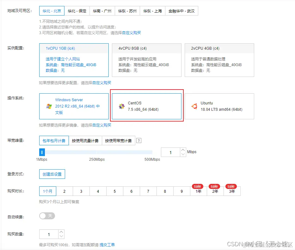Select the 2vCPU 4GB (c4) configuration

pyautogui.click(x=219, y=60)
